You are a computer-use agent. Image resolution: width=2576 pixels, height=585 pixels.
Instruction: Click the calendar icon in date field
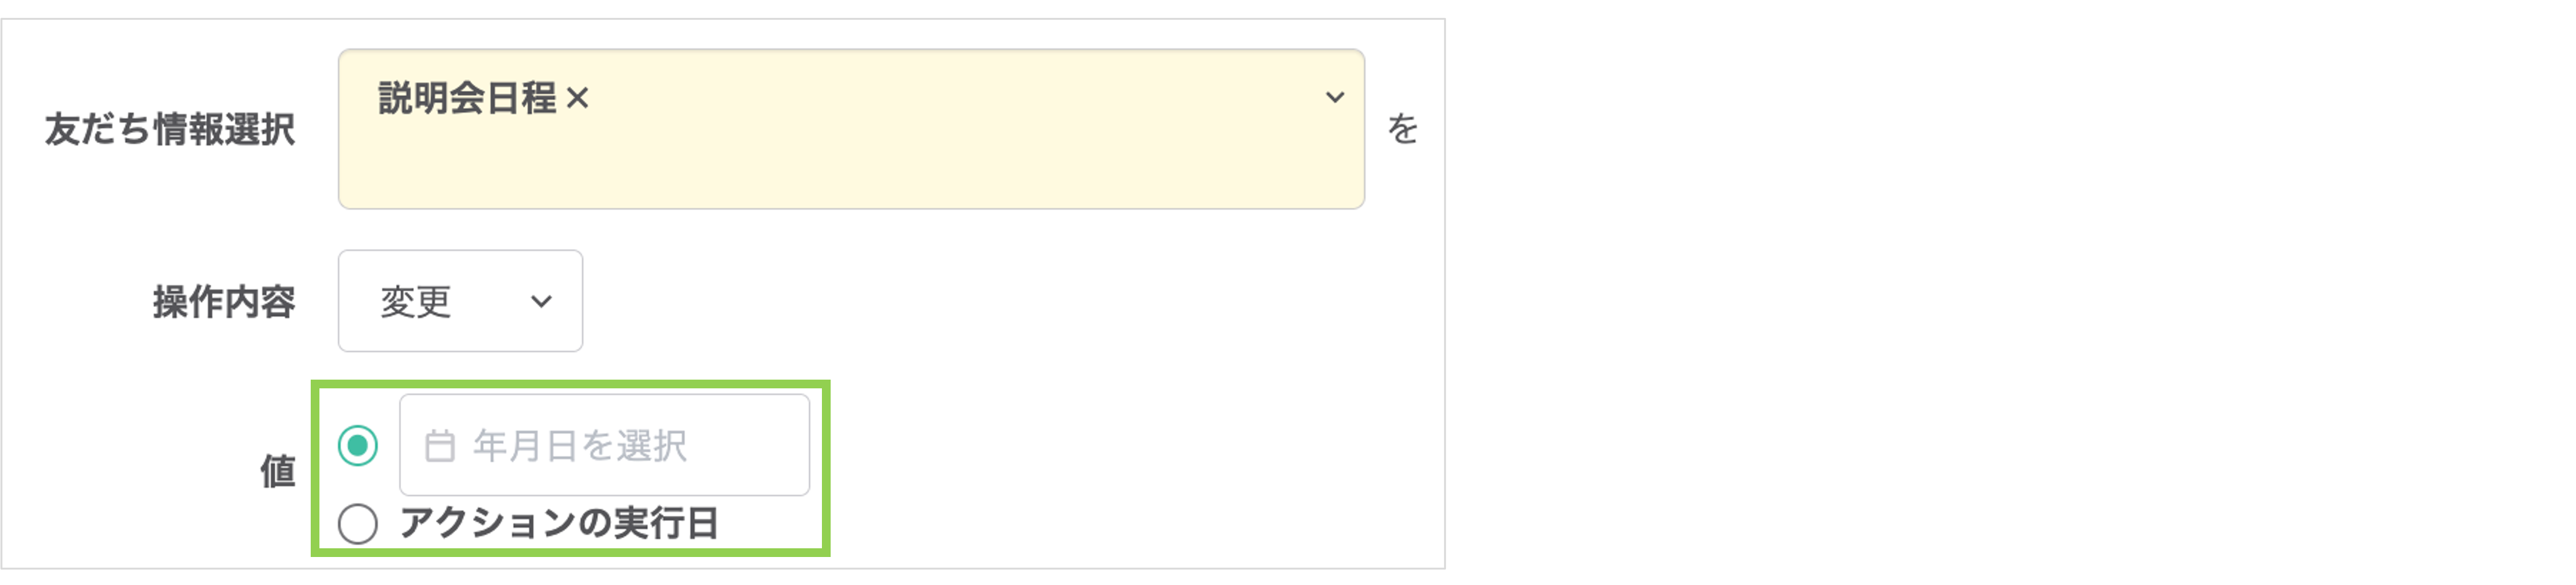click(x=439, y=446)
